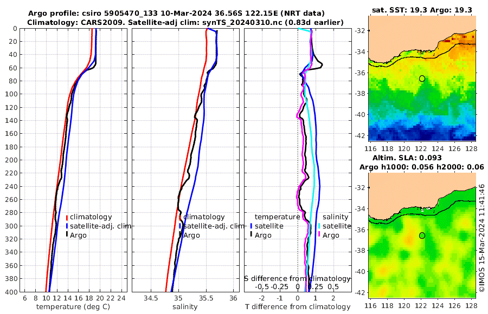Click 'Argo' legend entry in salinity panel
Viewport: 488px width, 314px height.
[191, 235]
